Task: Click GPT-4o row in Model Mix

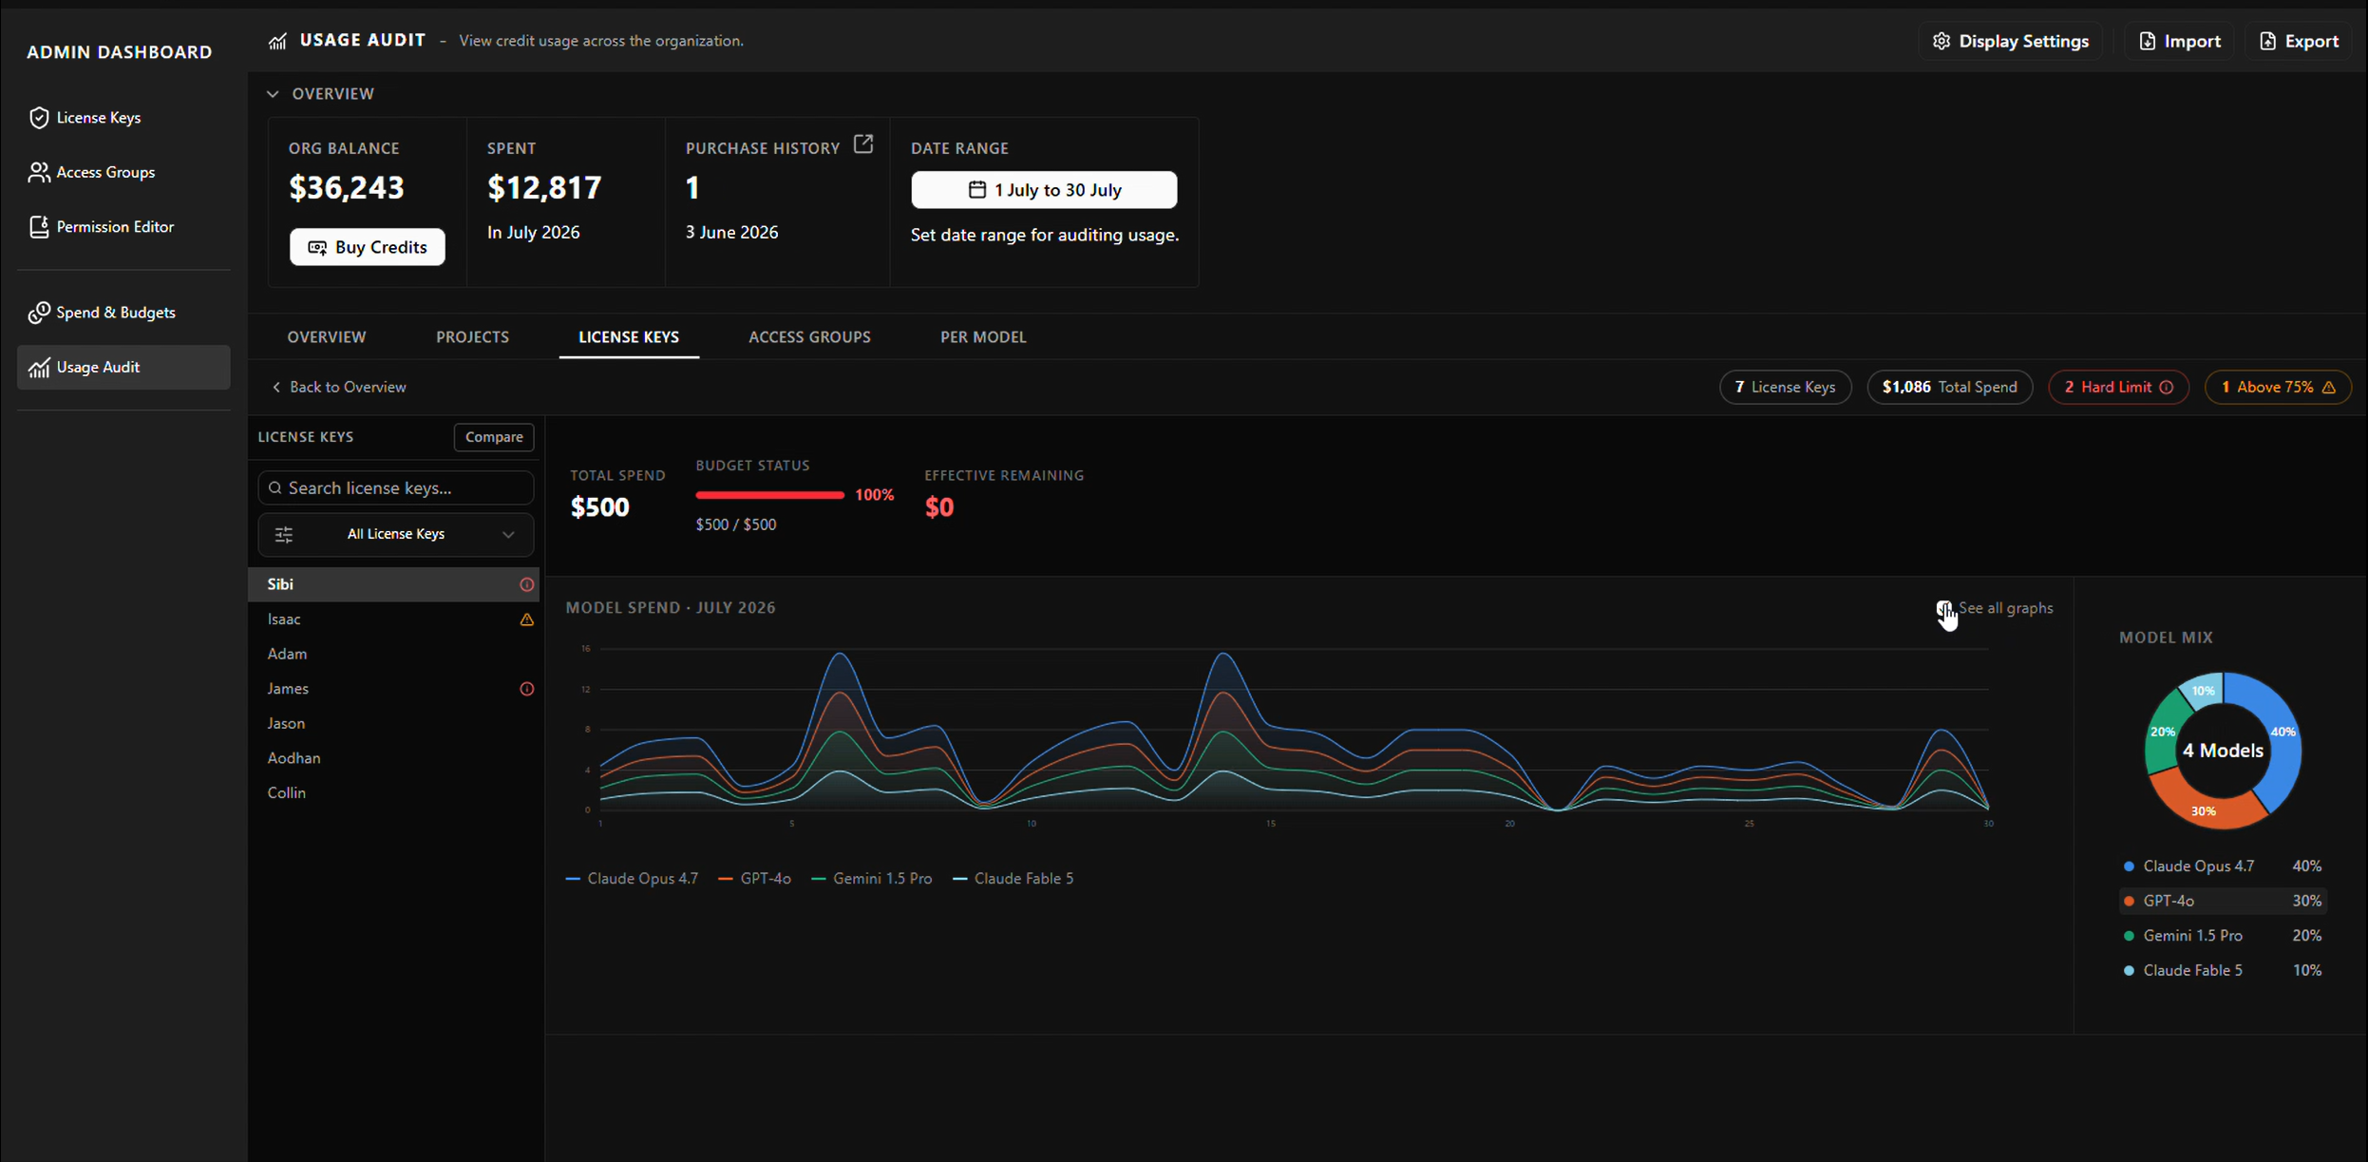Action: [2223, 901]
